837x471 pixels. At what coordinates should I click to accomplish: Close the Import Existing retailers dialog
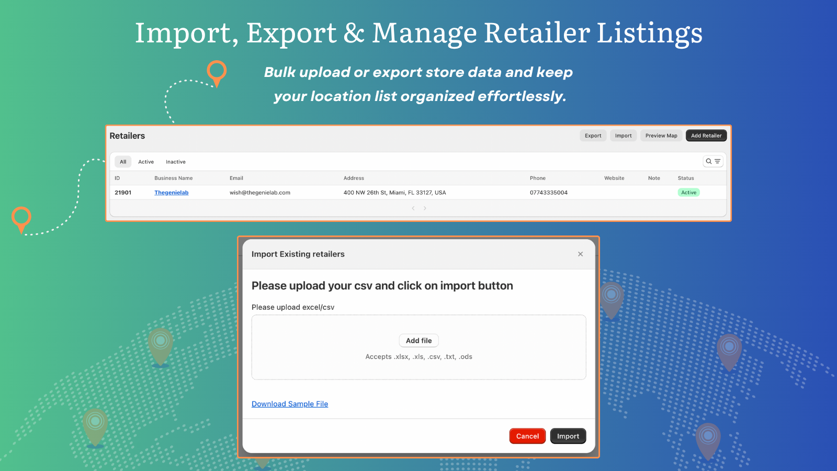coord(580,254)
